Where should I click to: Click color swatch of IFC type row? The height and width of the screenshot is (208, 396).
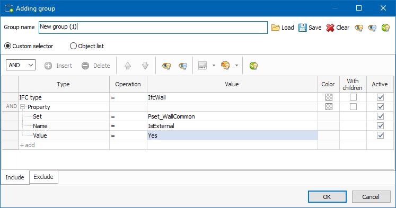pyautogui.click(x=329, y=97)
